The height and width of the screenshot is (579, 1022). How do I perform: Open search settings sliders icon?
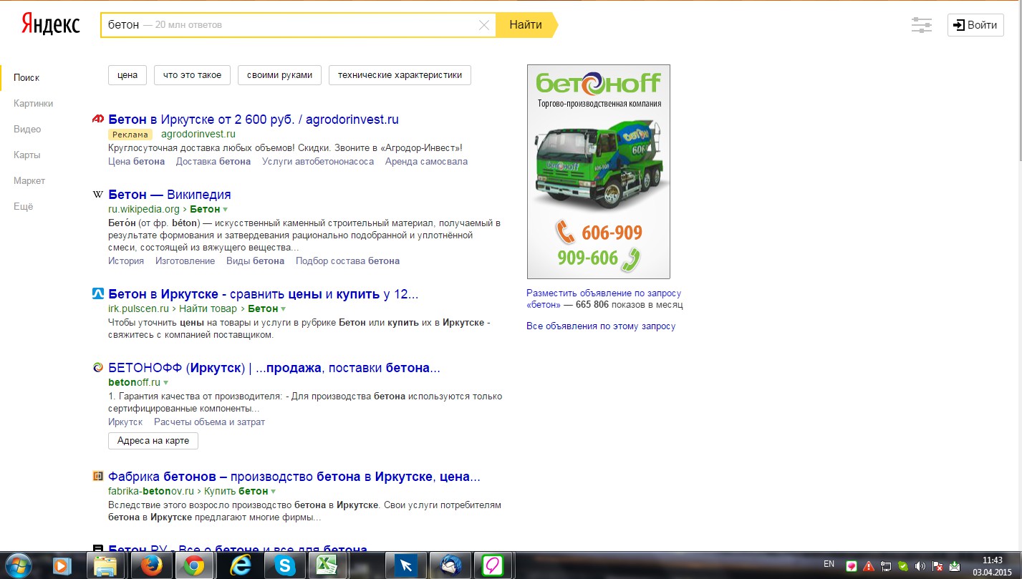click(921, 25)
